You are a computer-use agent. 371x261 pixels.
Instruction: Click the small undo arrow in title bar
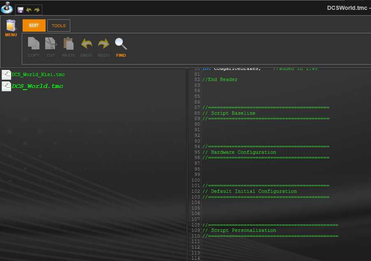click(x=29, y=10)
